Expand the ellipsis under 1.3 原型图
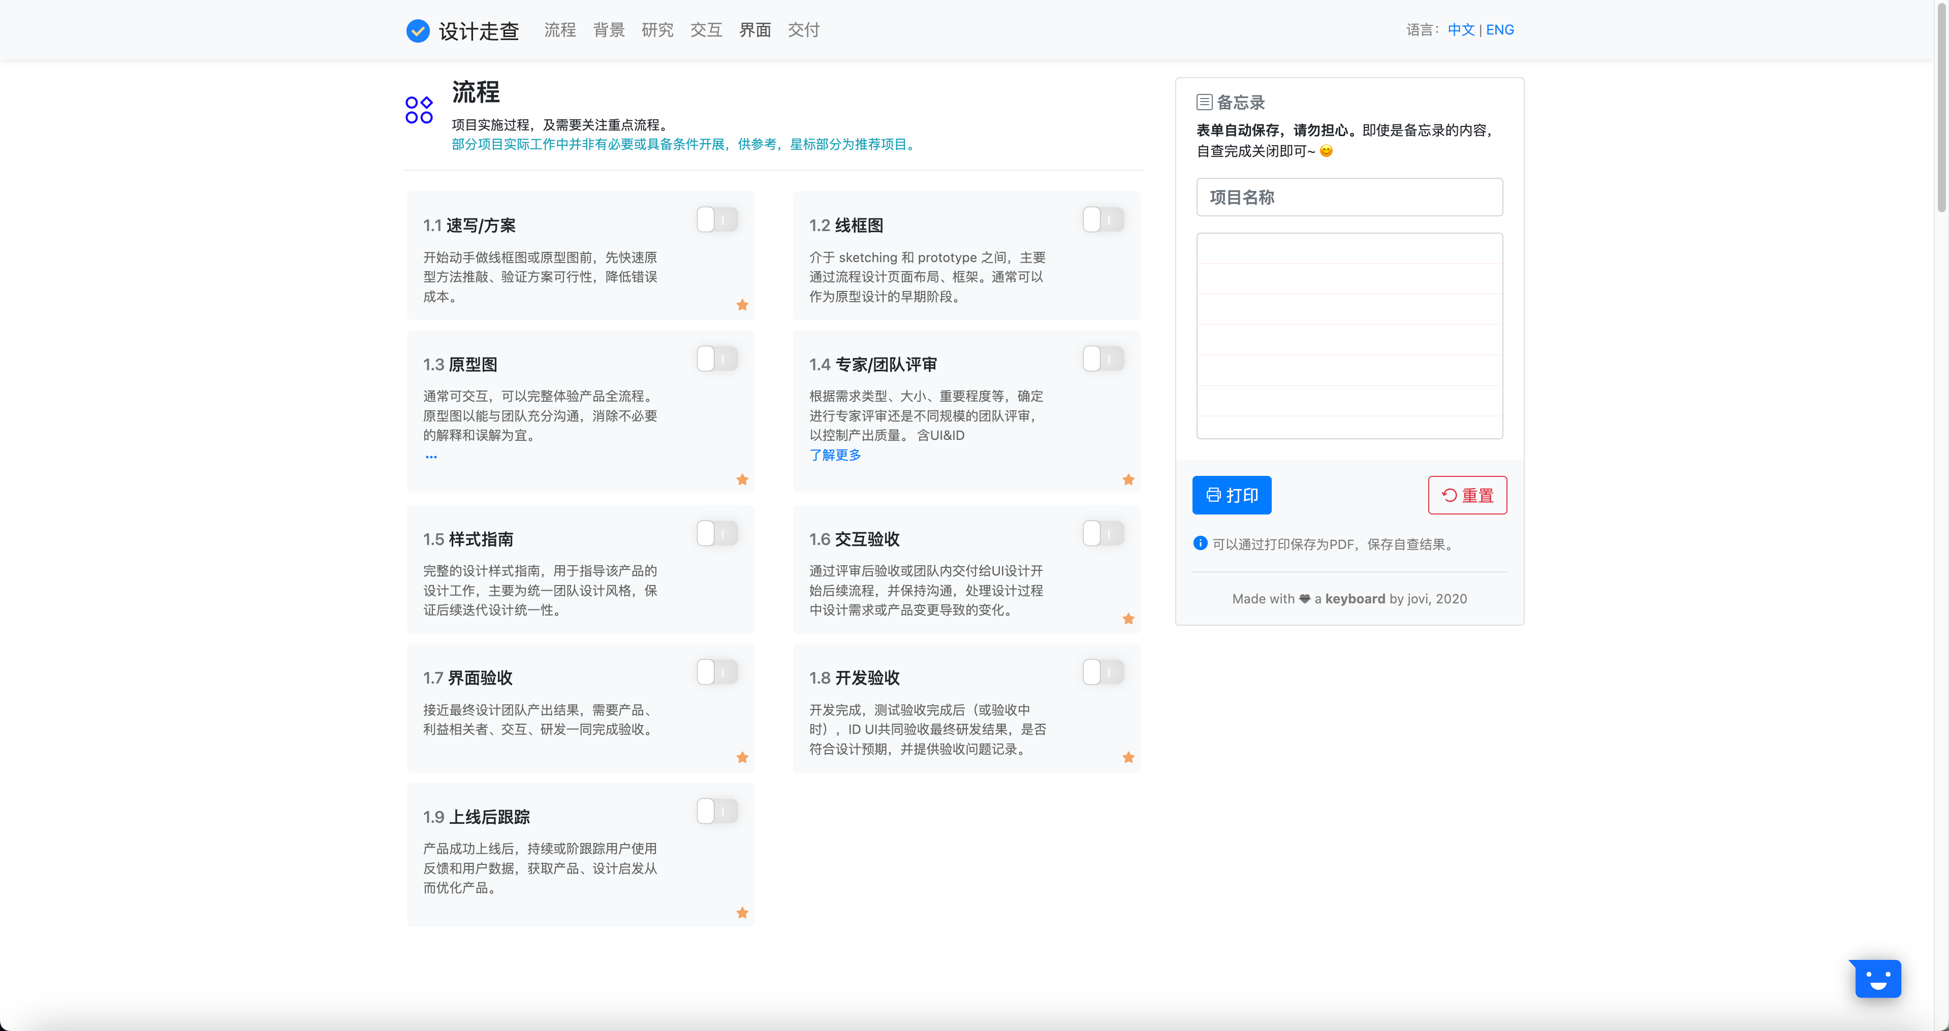Screen dimensions: 1949x1031 click(430, 457)
